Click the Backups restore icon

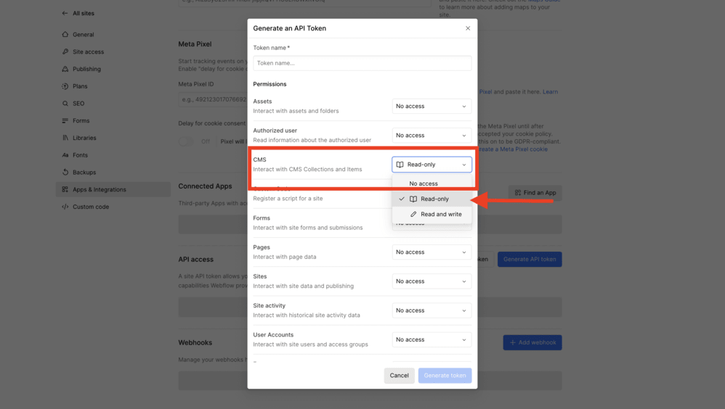pyautogui.click(x=65, y=172)
